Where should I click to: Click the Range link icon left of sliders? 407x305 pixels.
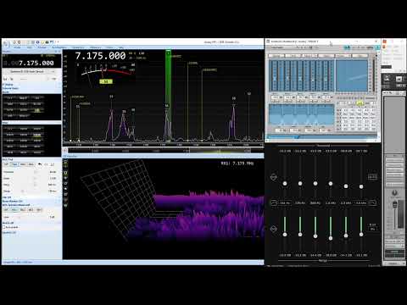click(x=273, y=229)
